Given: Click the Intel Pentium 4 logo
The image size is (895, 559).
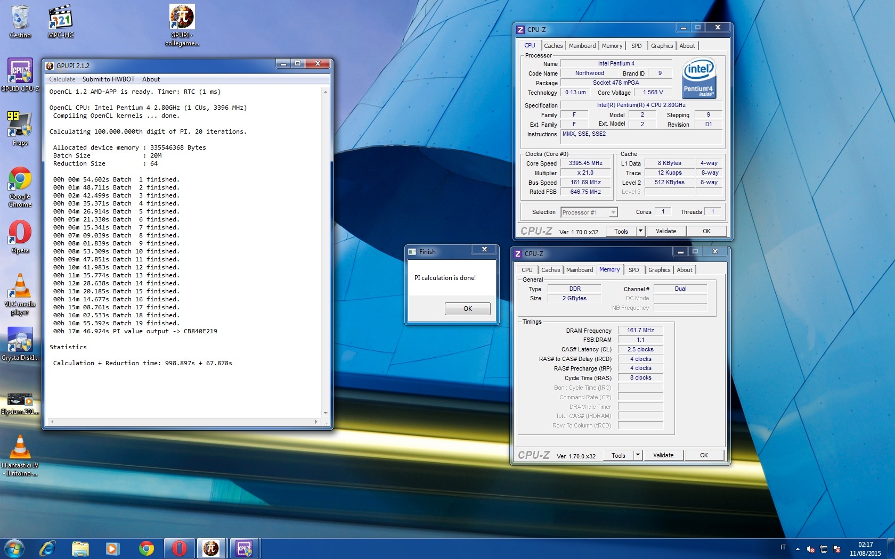Looking at the screenshot, I should (x=699, y=78).
